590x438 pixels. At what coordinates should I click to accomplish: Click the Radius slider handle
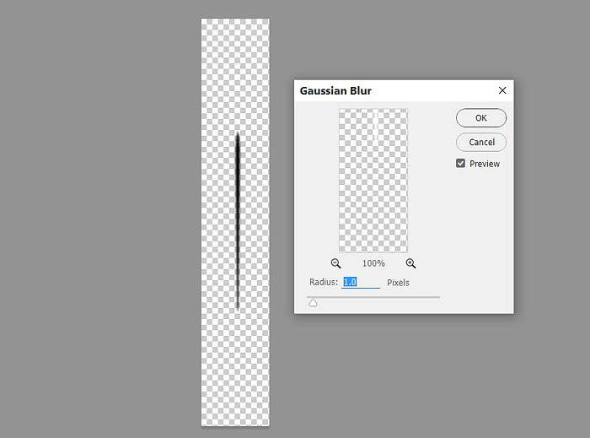point(313,302)
